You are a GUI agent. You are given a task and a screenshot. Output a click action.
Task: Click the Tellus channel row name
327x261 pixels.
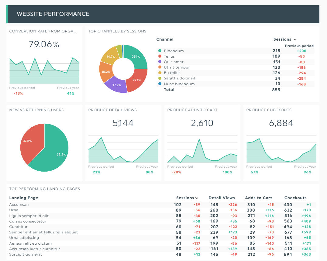coord(169,56)
